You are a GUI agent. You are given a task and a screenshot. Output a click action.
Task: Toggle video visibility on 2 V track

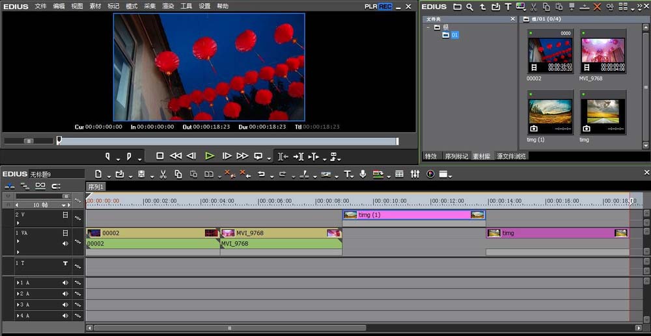[x=65, y=215]
